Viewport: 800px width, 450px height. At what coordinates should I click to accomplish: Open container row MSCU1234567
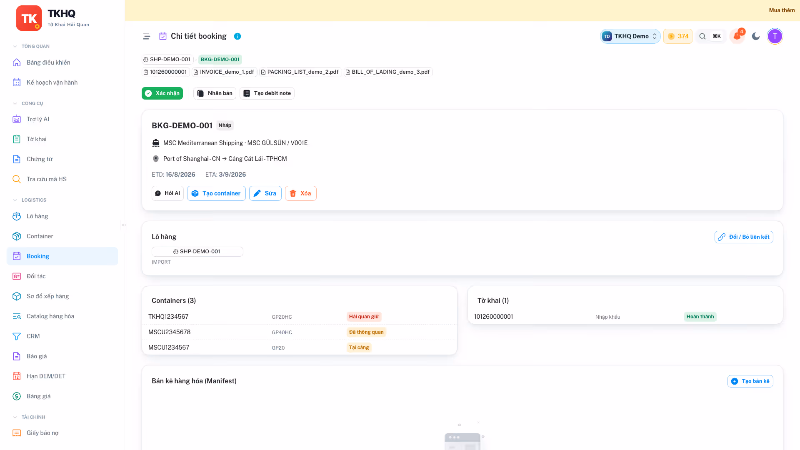pyautogui.click(x=299, y=347)
